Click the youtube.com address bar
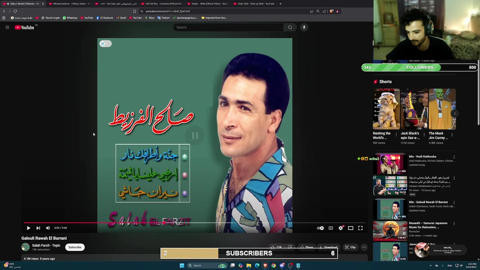Image resolution: width=480 pixels, height=270 pixels. coord(225,11)
